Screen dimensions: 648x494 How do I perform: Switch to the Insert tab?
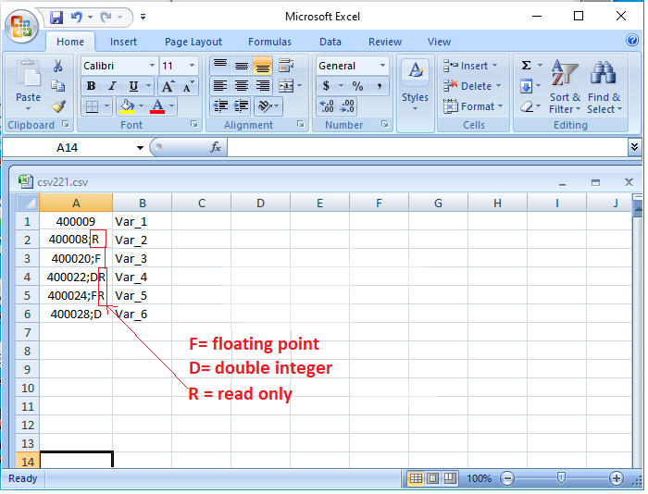tap(123, 42)
